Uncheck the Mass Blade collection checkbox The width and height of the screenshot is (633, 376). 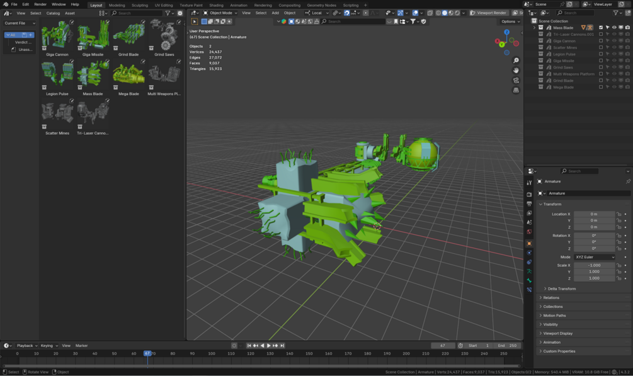tap(601, 28)
